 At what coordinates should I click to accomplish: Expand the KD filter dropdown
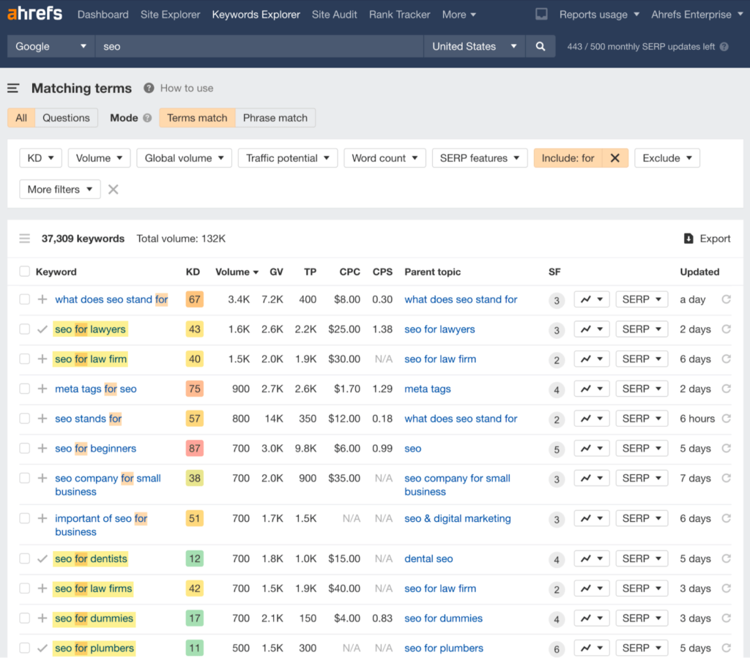pyautogui.click(x=40, y=158)
